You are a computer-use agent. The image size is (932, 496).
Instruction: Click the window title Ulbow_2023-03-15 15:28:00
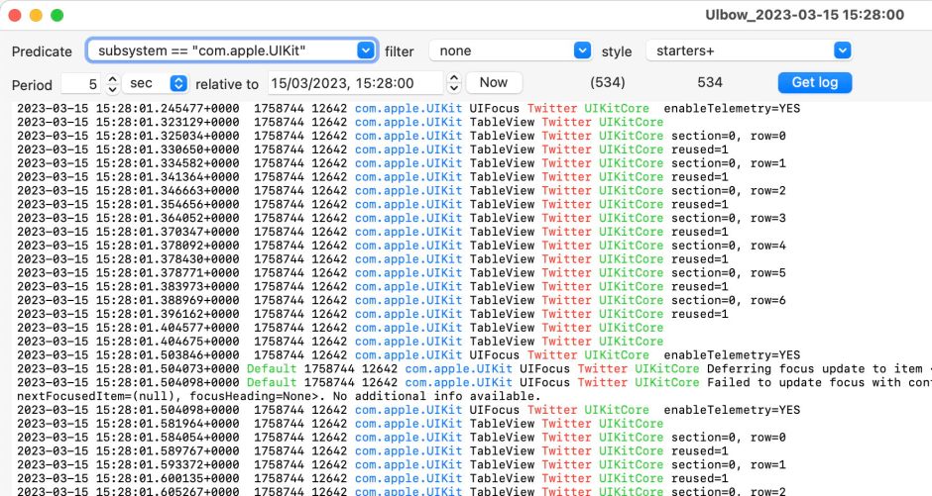point(803,15)
